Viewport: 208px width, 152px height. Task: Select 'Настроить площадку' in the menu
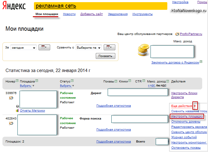tap(187, 116)
